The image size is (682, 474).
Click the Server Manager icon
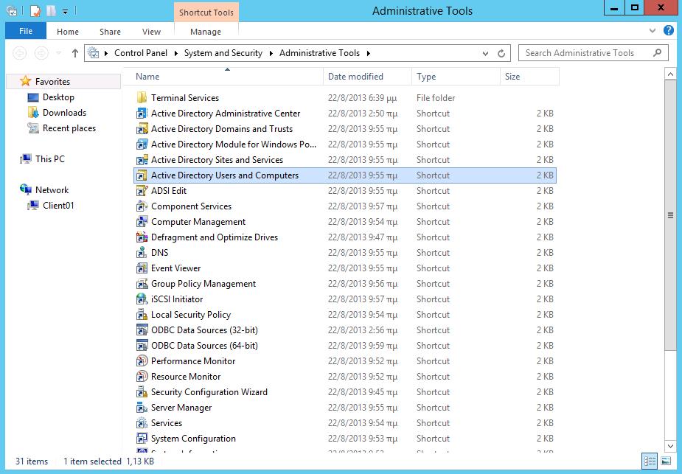tap(142, 408)
